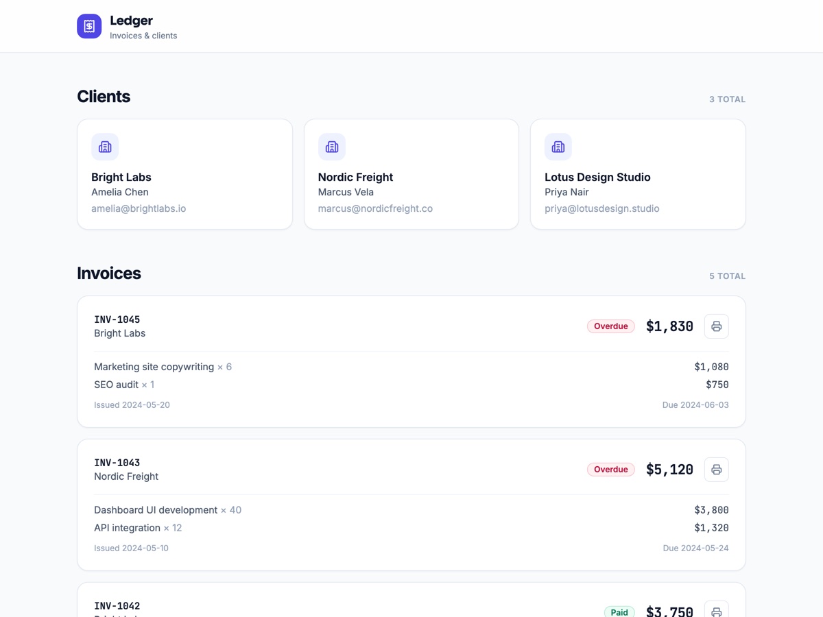Click email priya@lotusdesign.studio
This screenshot has height=617, width=823.
602,208
